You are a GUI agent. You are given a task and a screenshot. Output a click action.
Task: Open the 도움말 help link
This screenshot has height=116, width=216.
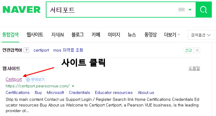[194, 68]
